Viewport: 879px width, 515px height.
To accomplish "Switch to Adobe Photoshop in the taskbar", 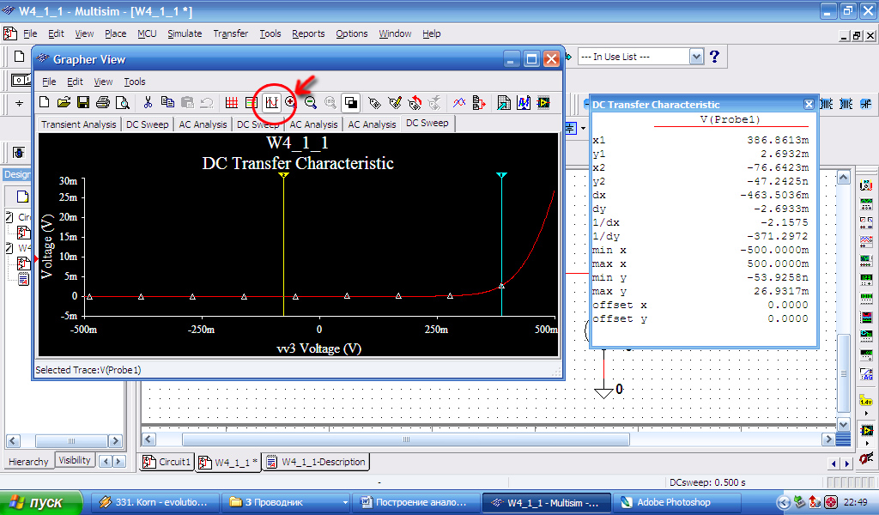I will [676, 502].
